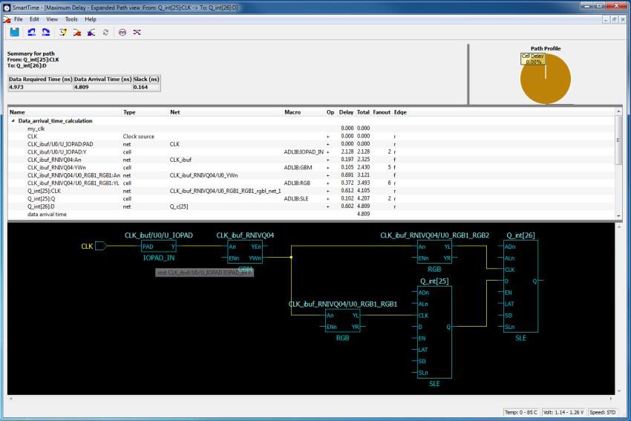Image resolution: width=631 pixels, height=421 pixels.
Task: Click the Undo arrow toolbar icon
Action: tap(32, 32)
